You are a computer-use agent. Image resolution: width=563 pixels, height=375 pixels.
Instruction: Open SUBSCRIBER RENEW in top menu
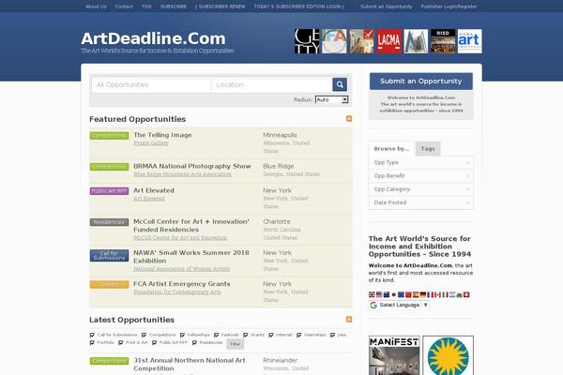[221, 7]
